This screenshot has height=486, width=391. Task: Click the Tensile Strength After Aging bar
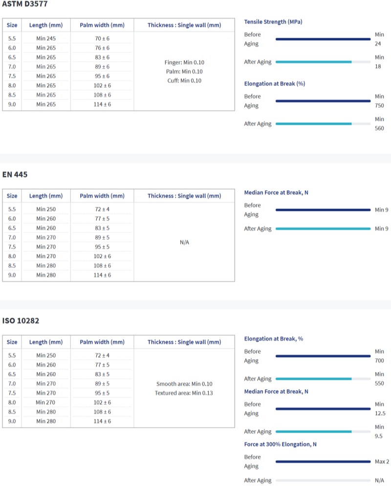tap(323, 62)
